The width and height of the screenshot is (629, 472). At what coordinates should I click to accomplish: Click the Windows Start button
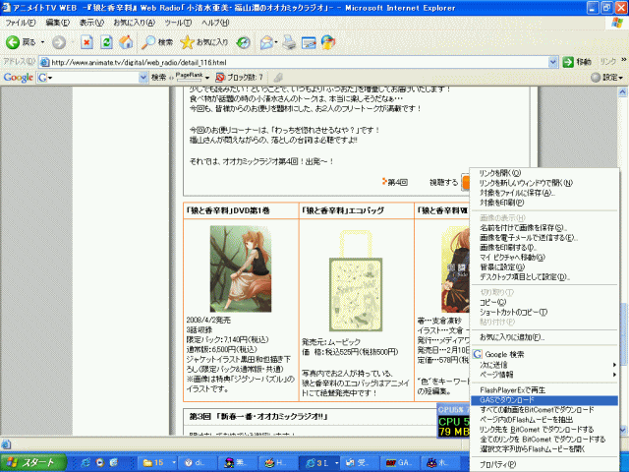click(33, 462)
